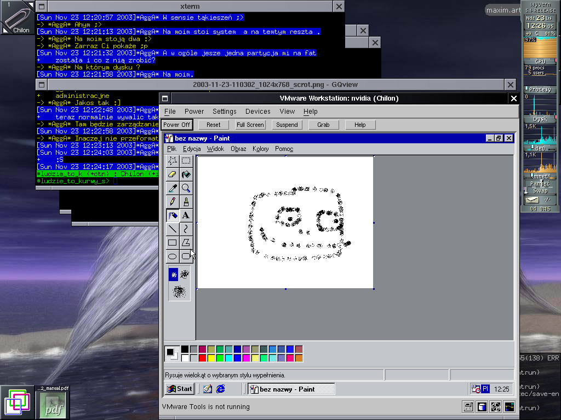Choose the Magnifier zoom tool
The width and height of the screenshot is (561, 420).
pyautogui.click(x=186, y=188)
